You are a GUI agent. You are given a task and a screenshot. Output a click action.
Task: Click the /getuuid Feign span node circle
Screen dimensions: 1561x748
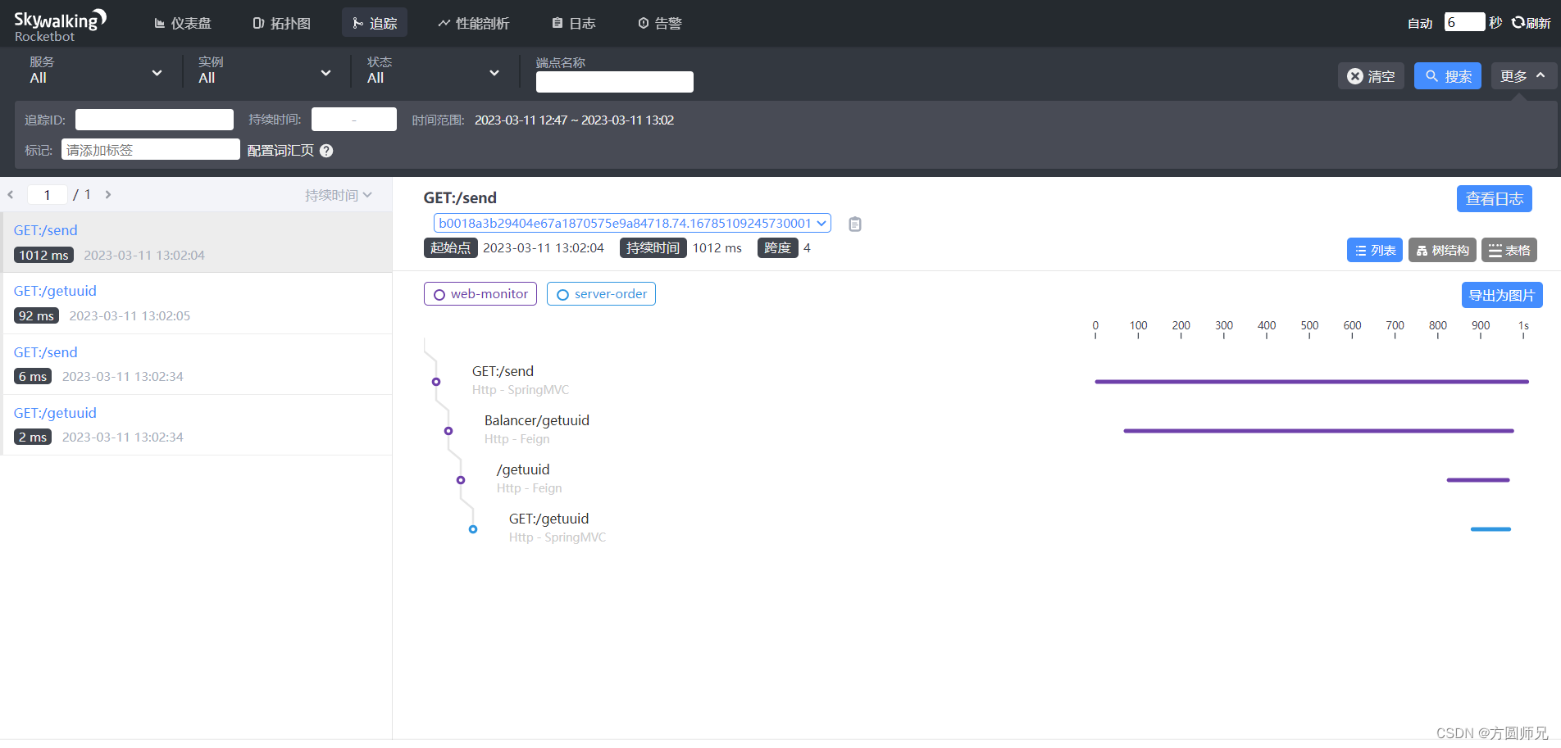[461, 480]
